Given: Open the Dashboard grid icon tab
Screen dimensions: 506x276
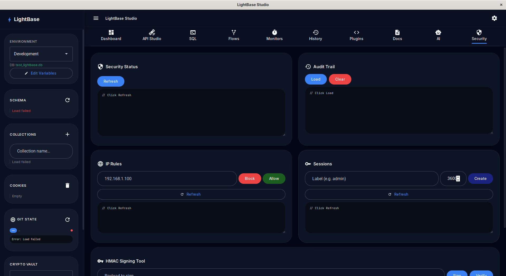Looking at the screenshot, I should [x=111, y=35].
